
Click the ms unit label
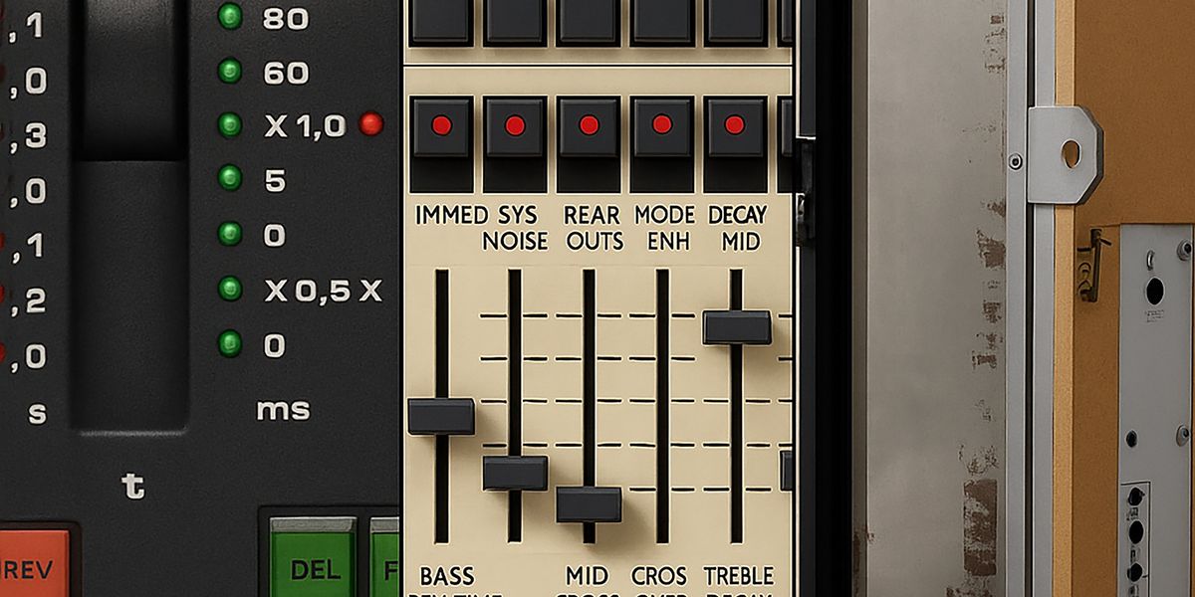[x=283, y=409]
